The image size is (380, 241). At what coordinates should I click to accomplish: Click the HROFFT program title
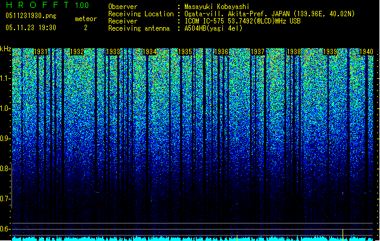coord(37,5)
